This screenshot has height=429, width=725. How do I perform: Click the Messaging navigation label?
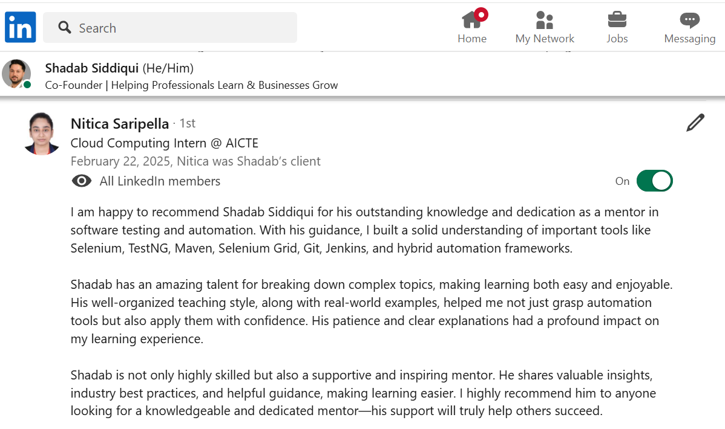pos(689,39)
